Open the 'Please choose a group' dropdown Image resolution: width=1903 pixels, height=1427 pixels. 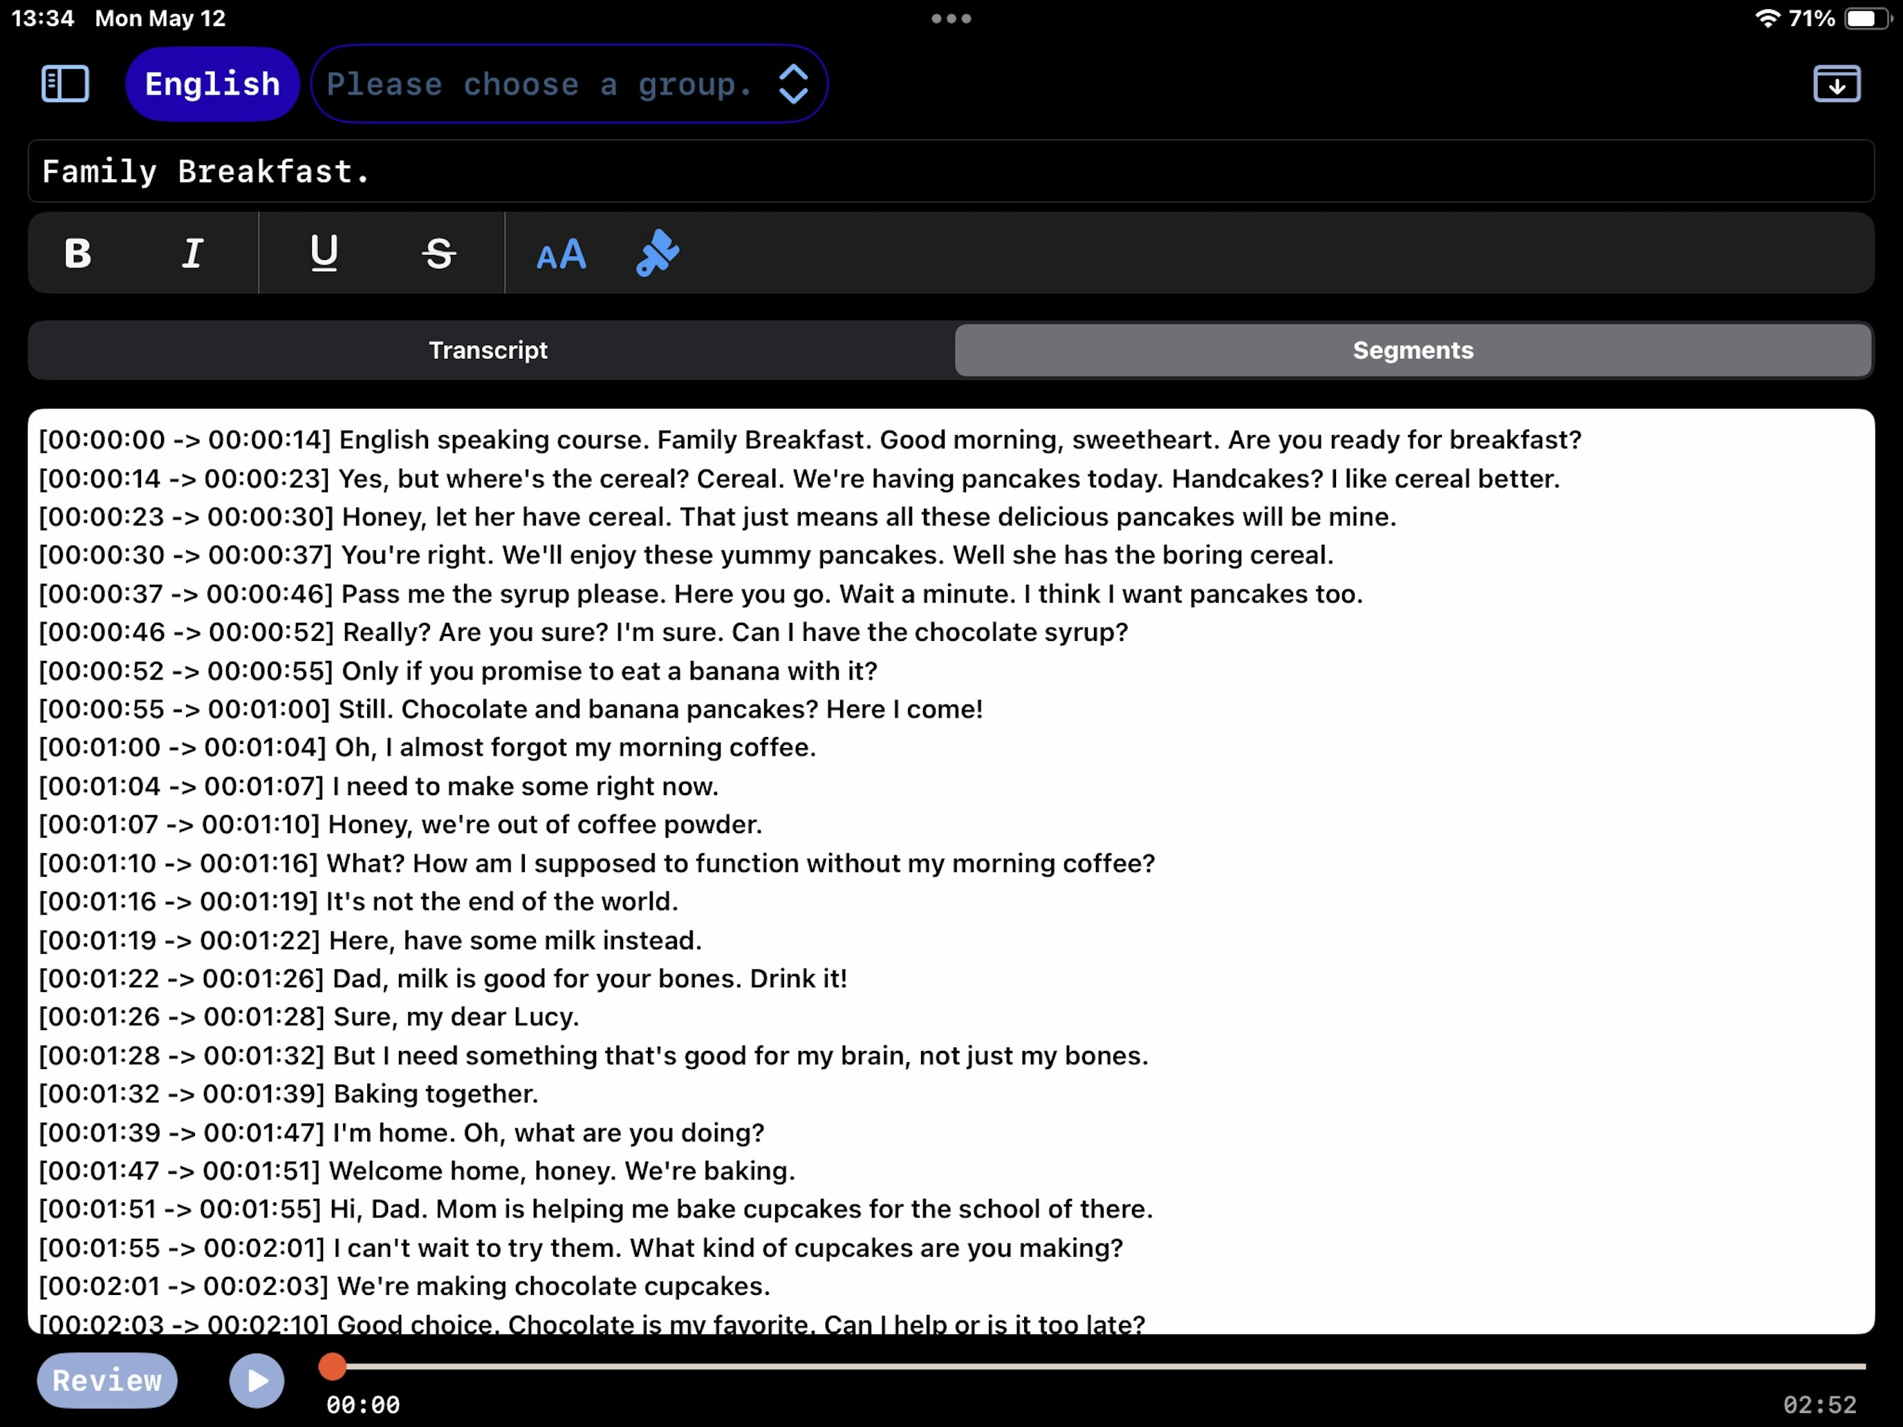tap(538, 84)
